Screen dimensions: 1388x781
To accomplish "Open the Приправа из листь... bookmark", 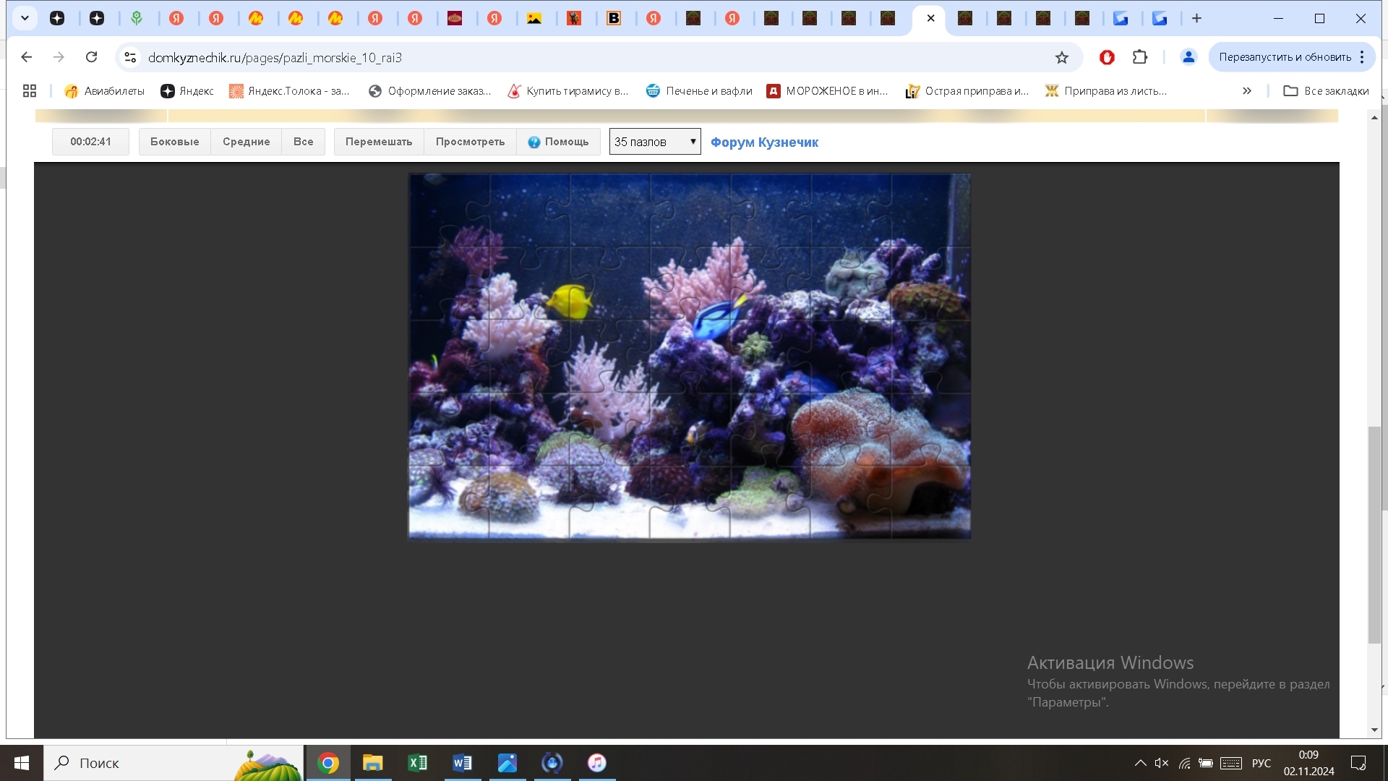I will (1106, 90).
